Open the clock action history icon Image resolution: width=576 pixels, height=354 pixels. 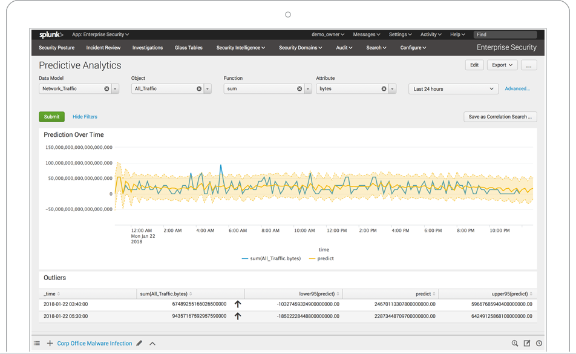[x=539, y=343]
